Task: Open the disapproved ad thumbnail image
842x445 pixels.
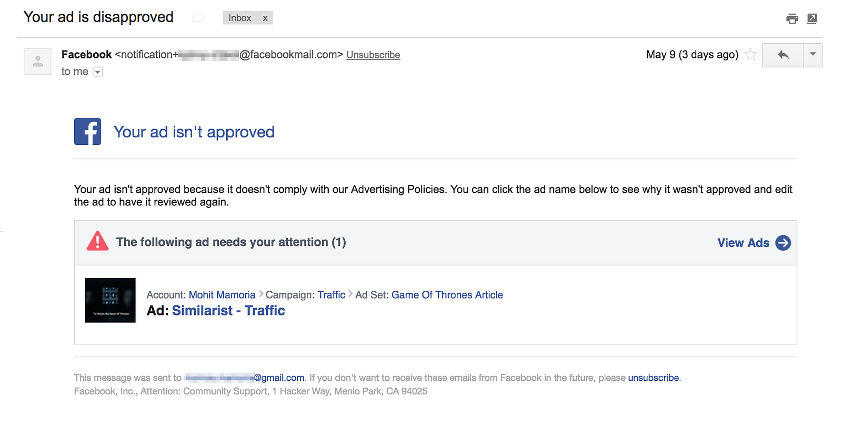Action: click(111, 300)
